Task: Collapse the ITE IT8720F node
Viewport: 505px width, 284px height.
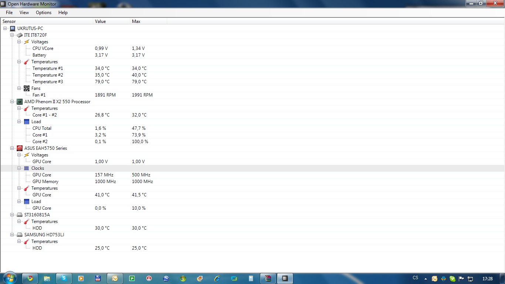Action: [x=12, y=35]
